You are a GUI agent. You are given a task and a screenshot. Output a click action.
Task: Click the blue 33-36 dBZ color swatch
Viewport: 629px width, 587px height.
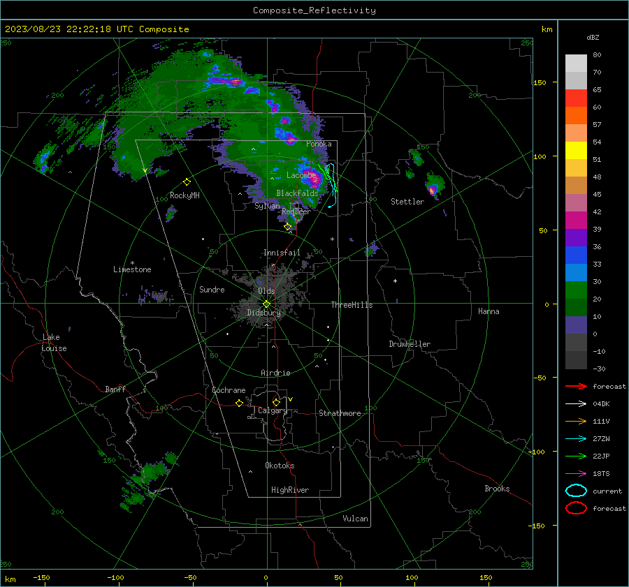576,255
